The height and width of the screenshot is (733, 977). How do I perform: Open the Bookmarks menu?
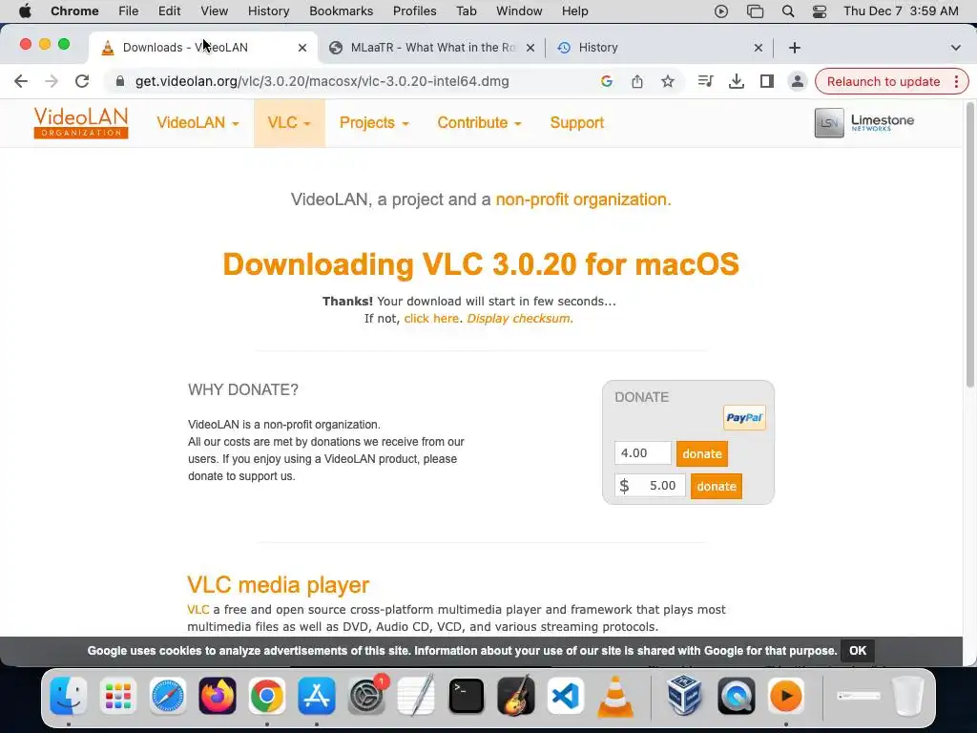[341, 11]
